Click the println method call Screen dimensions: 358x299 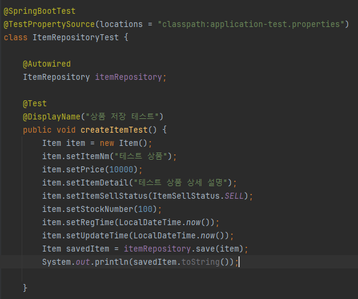pos(112,262)
